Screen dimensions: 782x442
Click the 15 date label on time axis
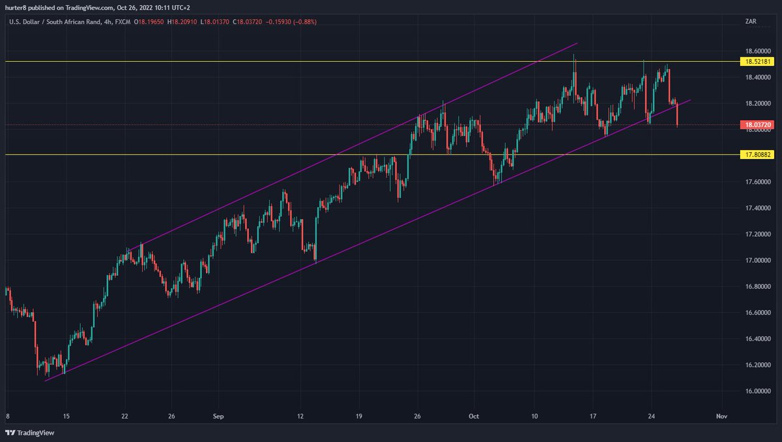pos(66,416)
